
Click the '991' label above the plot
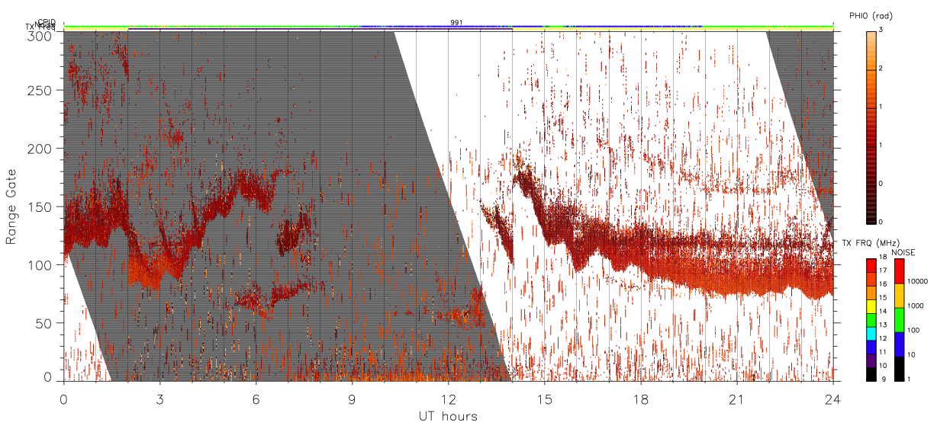457,23
